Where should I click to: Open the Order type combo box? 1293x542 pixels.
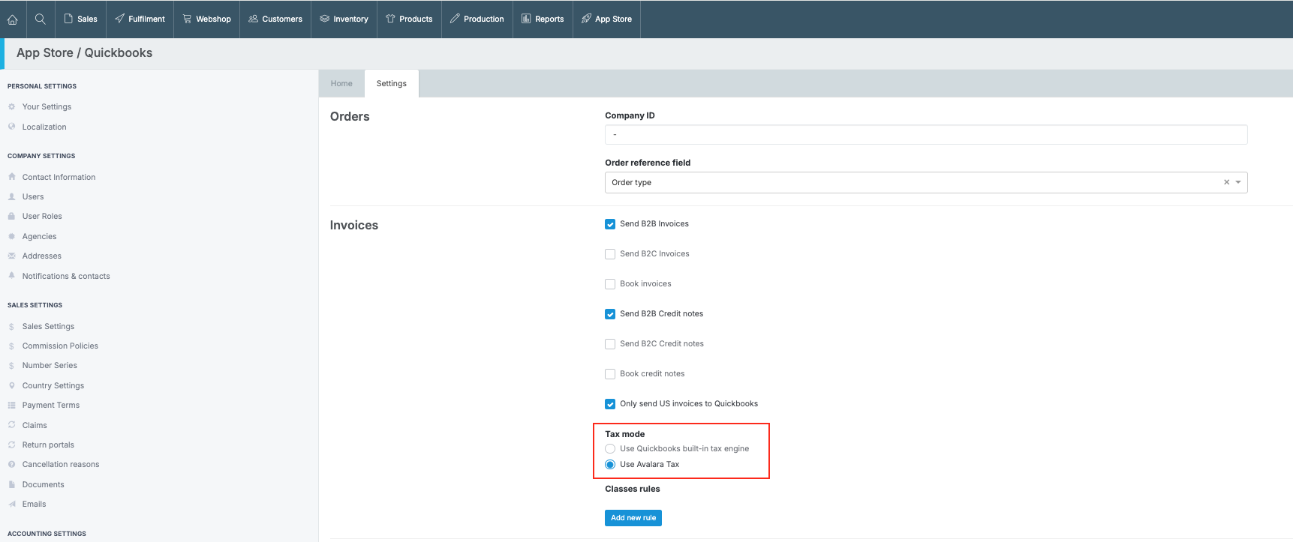[x=901, y=182]
